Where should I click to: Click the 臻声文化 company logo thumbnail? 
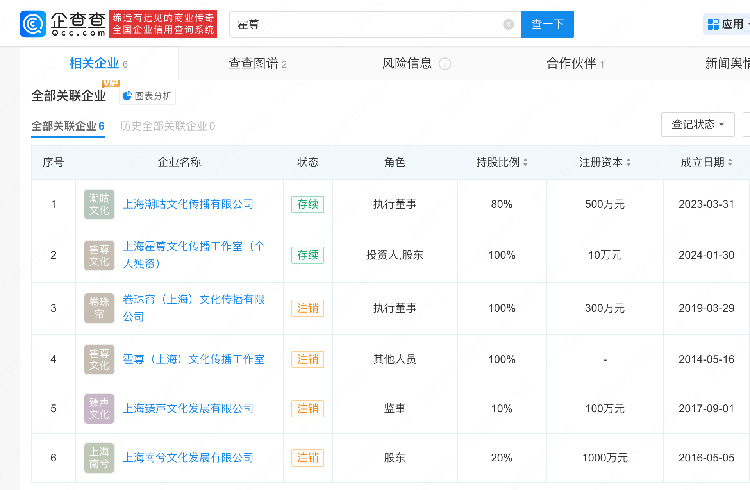point(99,409)
